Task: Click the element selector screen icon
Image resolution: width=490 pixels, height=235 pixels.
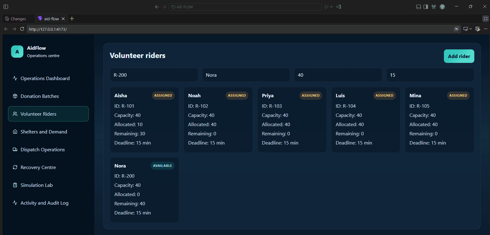Action: pos(466,29)
